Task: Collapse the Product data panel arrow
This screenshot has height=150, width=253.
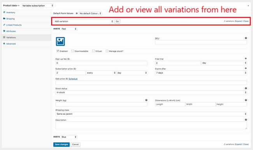Action: 248,6
